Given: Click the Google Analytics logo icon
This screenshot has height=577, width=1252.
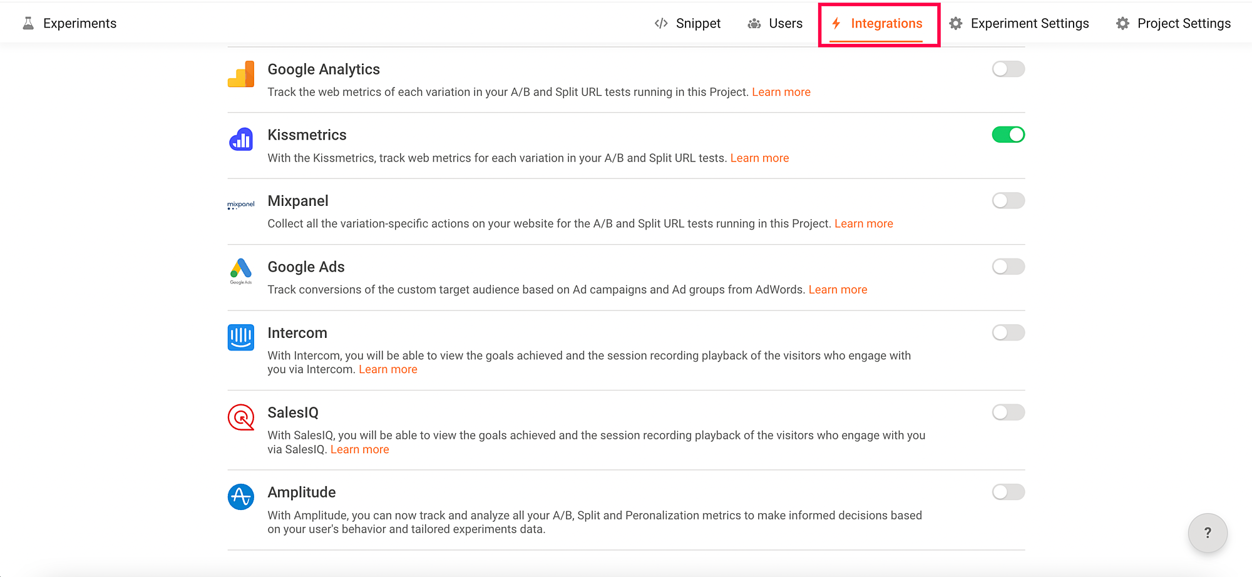Looking at the screenshot, I should (241, 74).
